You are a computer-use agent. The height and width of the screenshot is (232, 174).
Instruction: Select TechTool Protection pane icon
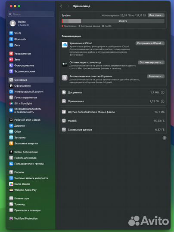point(11,219)
